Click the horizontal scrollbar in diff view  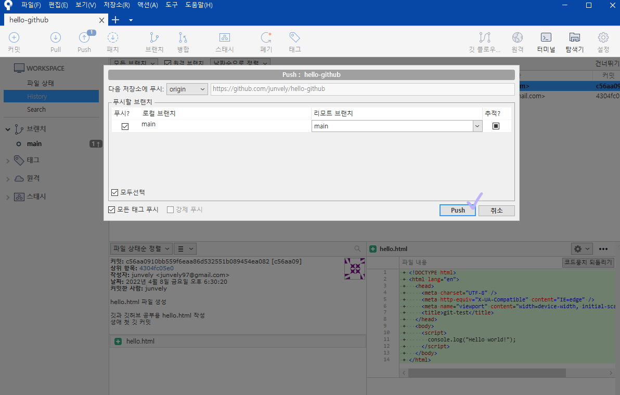click(487, 373)
